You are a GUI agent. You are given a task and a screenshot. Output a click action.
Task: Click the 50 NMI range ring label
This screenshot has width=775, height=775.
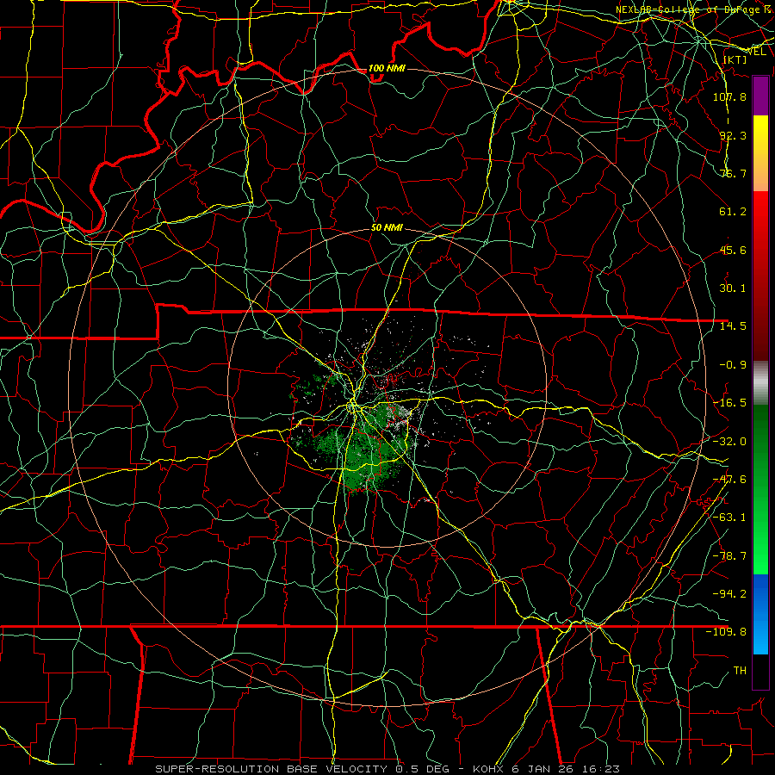[x=387, y=228]
